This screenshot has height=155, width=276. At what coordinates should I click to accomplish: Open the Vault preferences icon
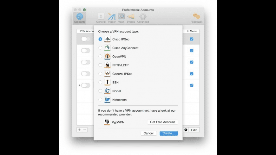121,16
